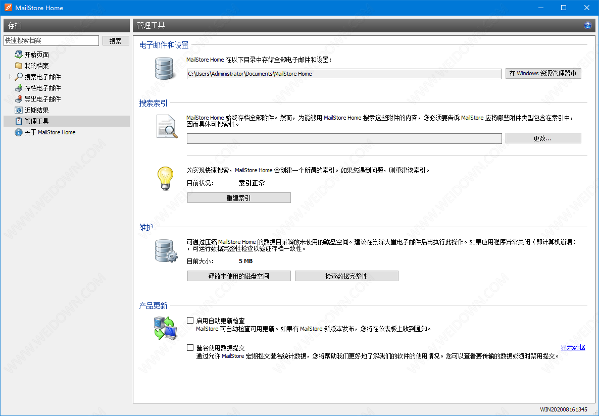Click the Start Page (开始页面) icon
599x416 pixels.
click(x=18, y=55)
